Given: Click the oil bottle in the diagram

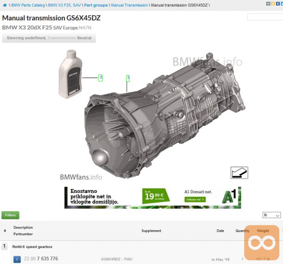Looking at the screenshot, I should coord(70,74).
